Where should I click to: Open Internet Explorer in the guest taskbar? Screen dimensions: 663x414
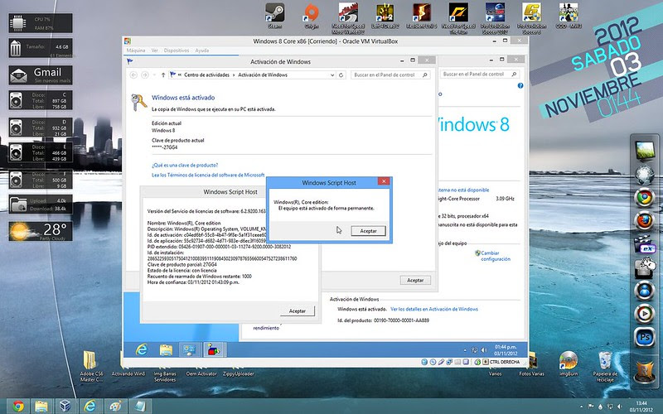142,349
